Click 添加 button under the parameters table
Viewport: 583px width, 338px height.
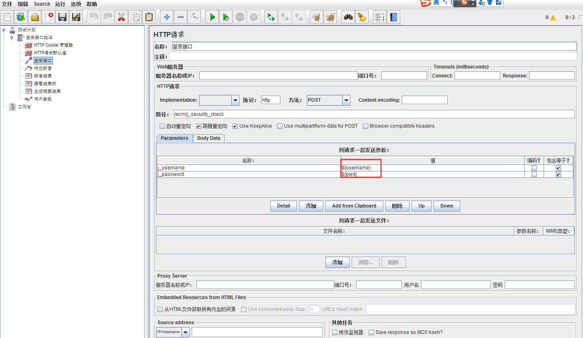pos(311,206)
